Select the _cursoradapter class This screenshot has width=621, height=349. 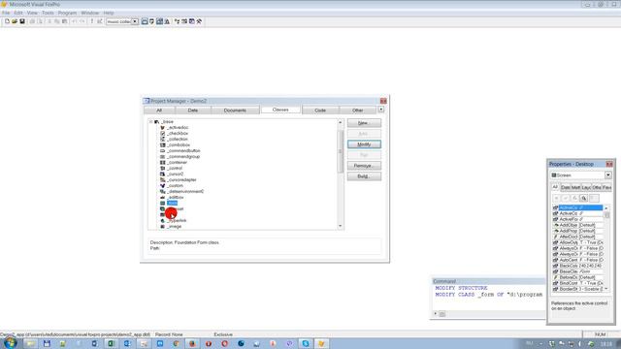coord(181,179)
